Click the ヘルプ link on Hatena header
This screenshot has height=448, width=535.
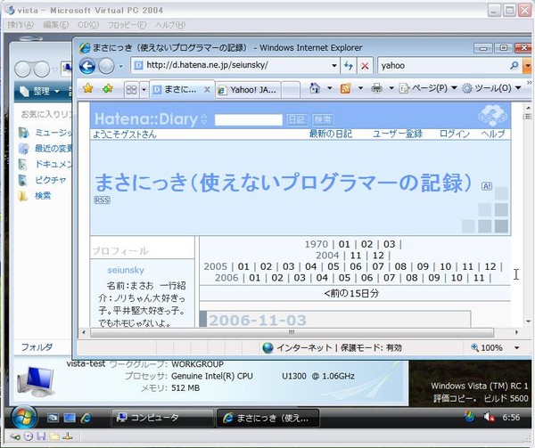(x=493, y=134)
